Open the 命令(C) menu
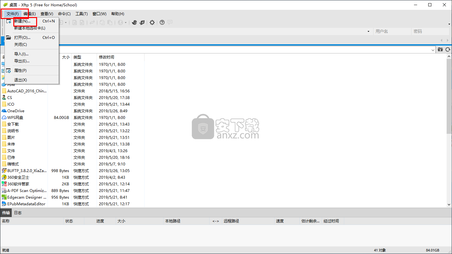 coord(64,14)
